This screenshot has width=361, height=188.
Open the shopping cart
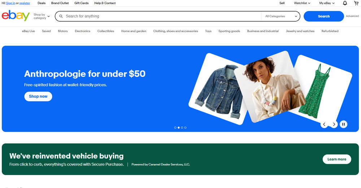tap(356, 3)
